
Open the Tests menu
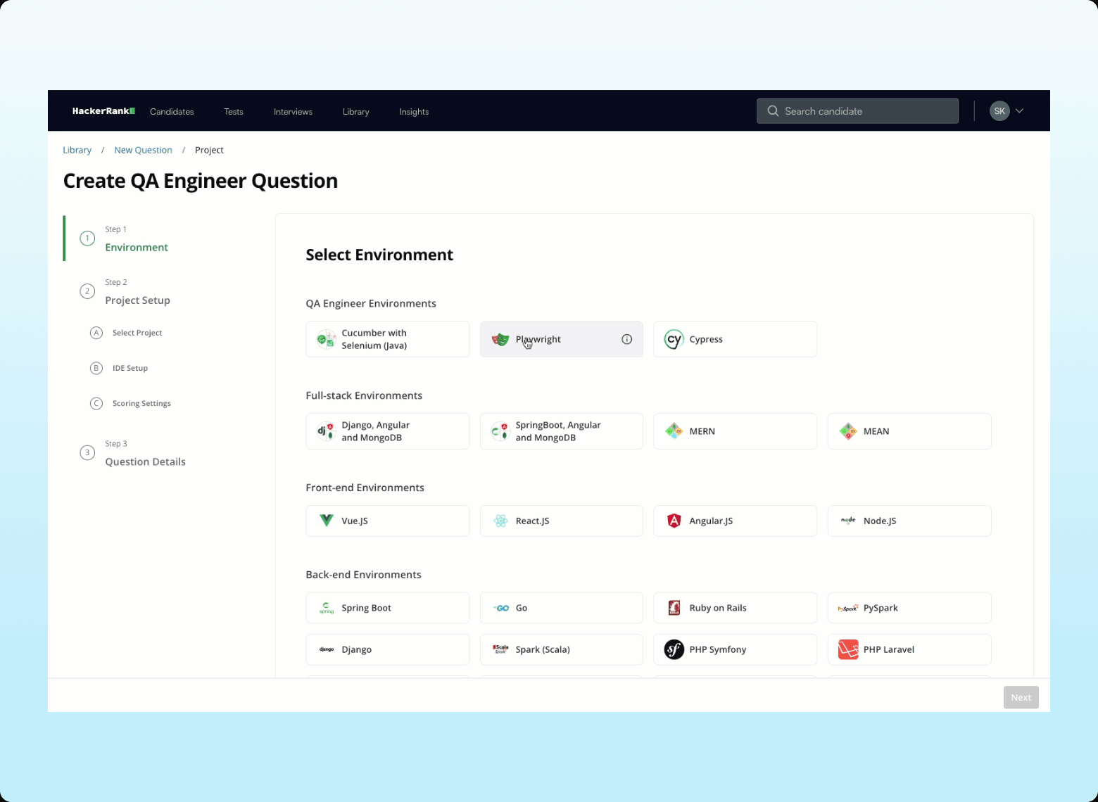click(x=234, y=112)
